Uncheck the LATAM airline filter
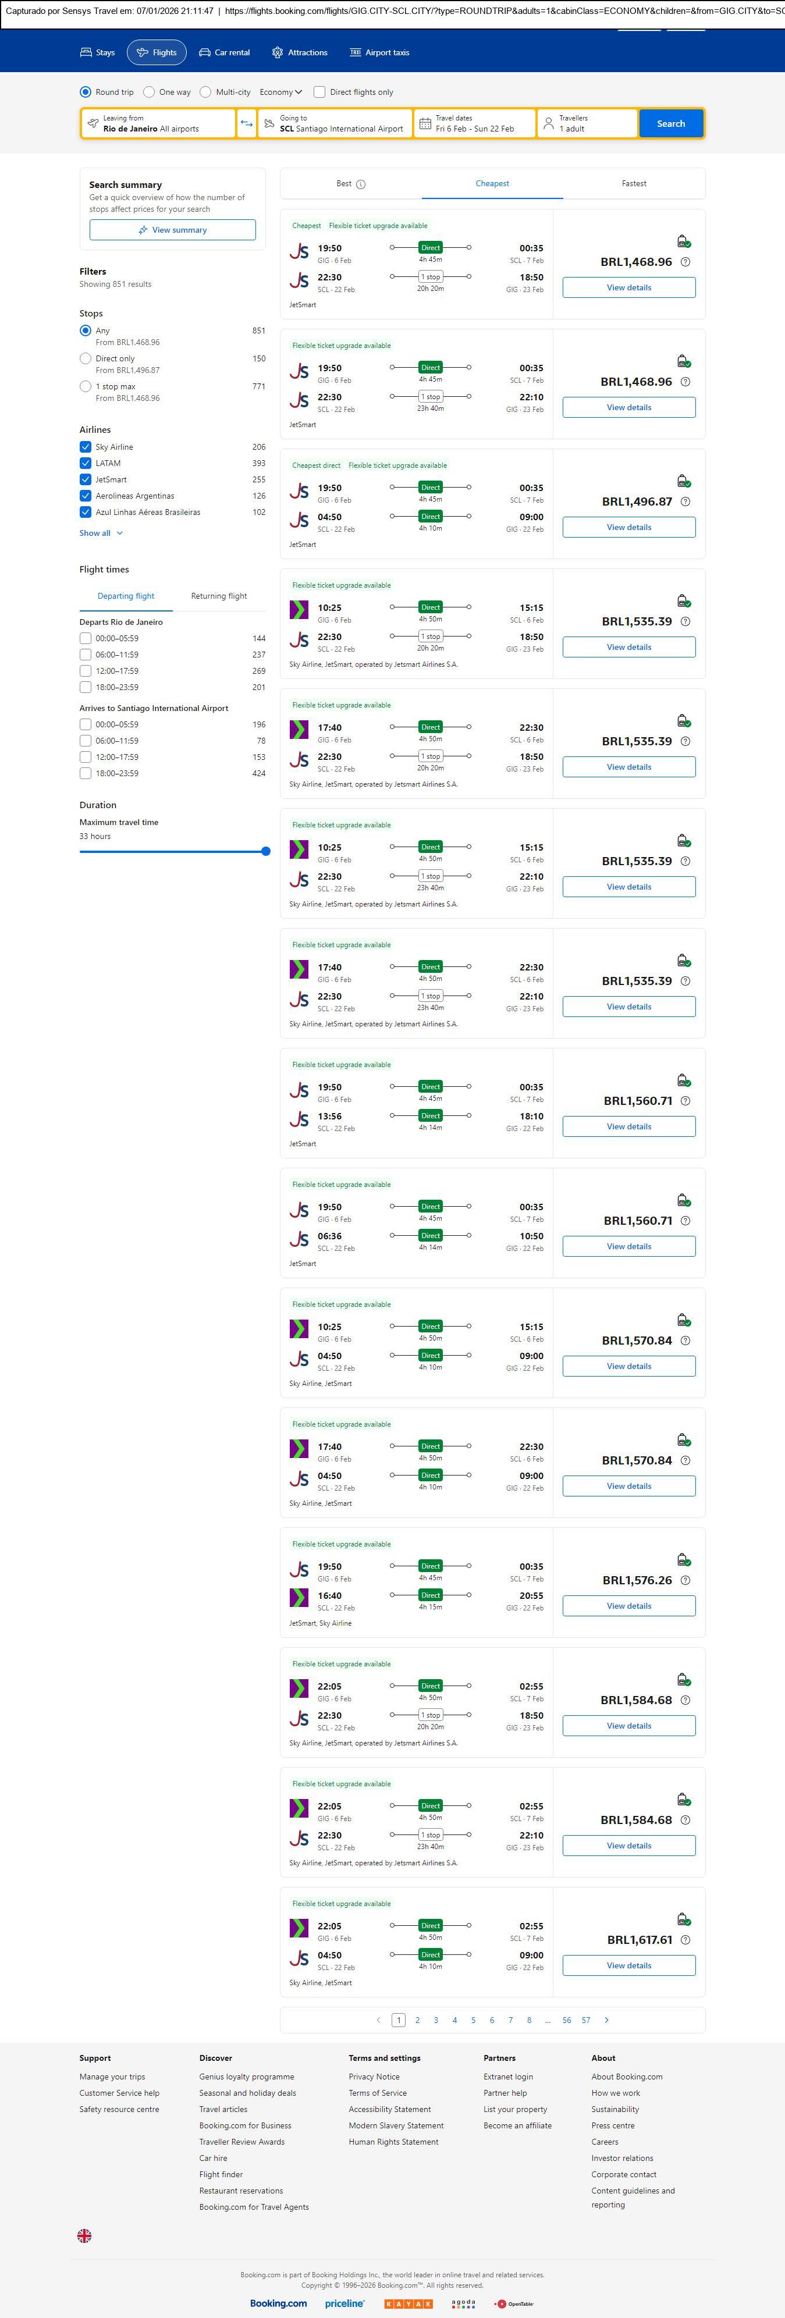The width and height of the screenshot is (785, 2318). 86,463
